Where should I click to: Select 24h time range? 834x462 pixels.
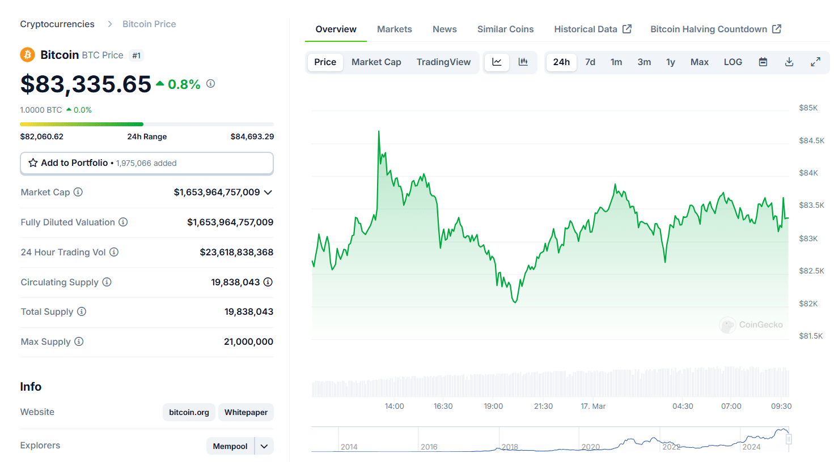coord(561,62)
